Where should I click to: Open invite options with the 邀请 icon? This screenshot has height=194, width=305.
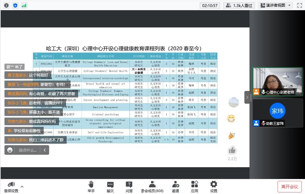[175, 184]
